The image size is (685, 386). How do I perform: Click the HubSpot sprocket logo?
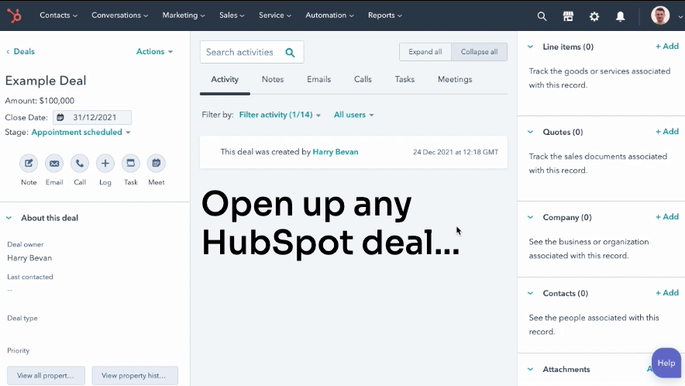pyautogui.click(x=14, y=16)
